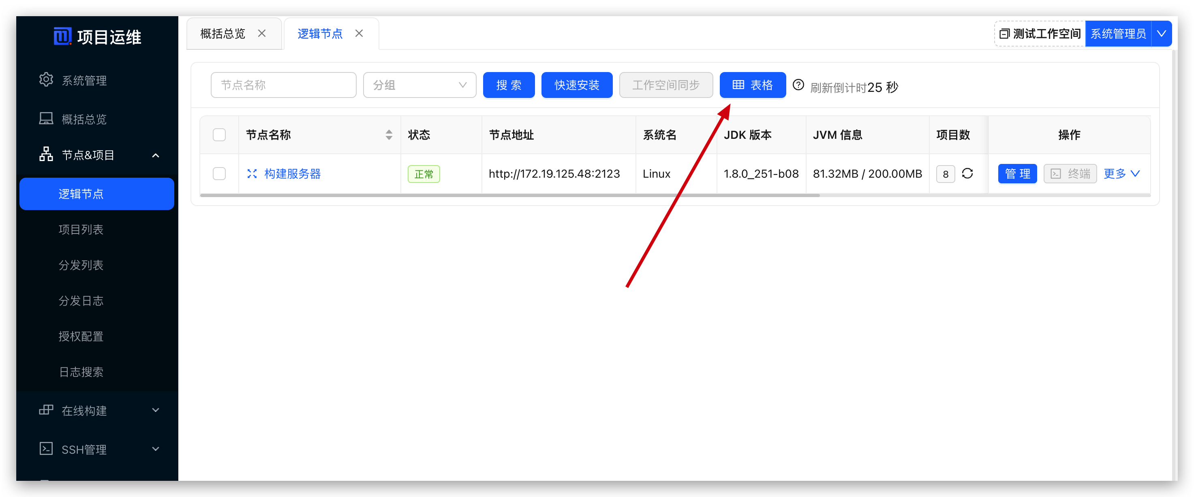Click the blue 管理 button
Image resolution: width=1194 pixels, height=497 pixels.
[1017, 174]
